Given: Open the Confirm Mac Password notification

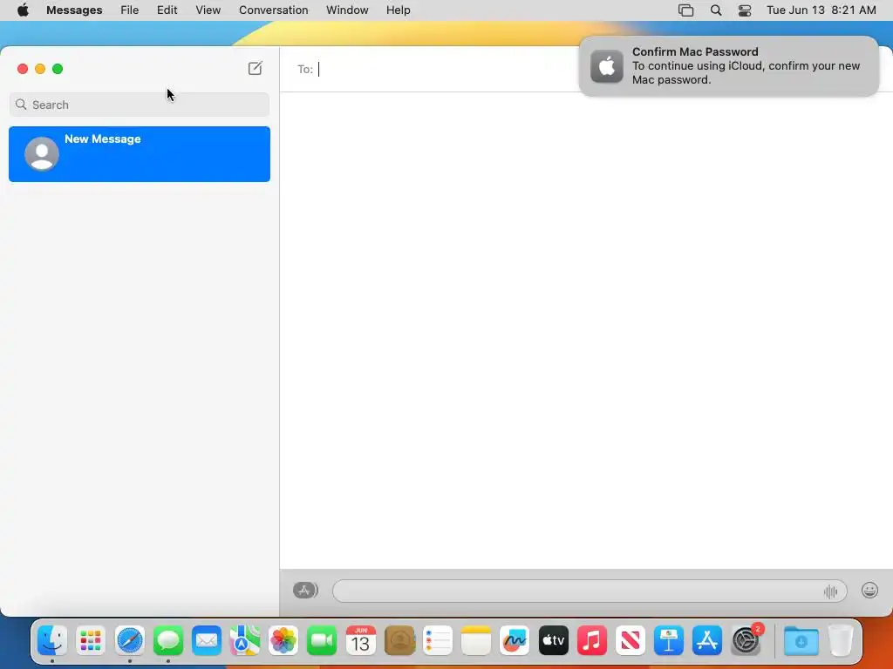Looking at the screenshot, I should coord(729,66).
